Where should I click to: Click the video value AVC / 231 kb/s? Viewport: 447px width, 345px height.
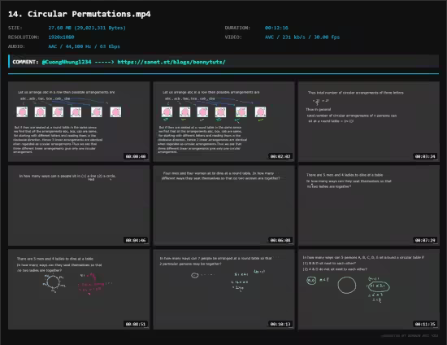tap(302, 37)
